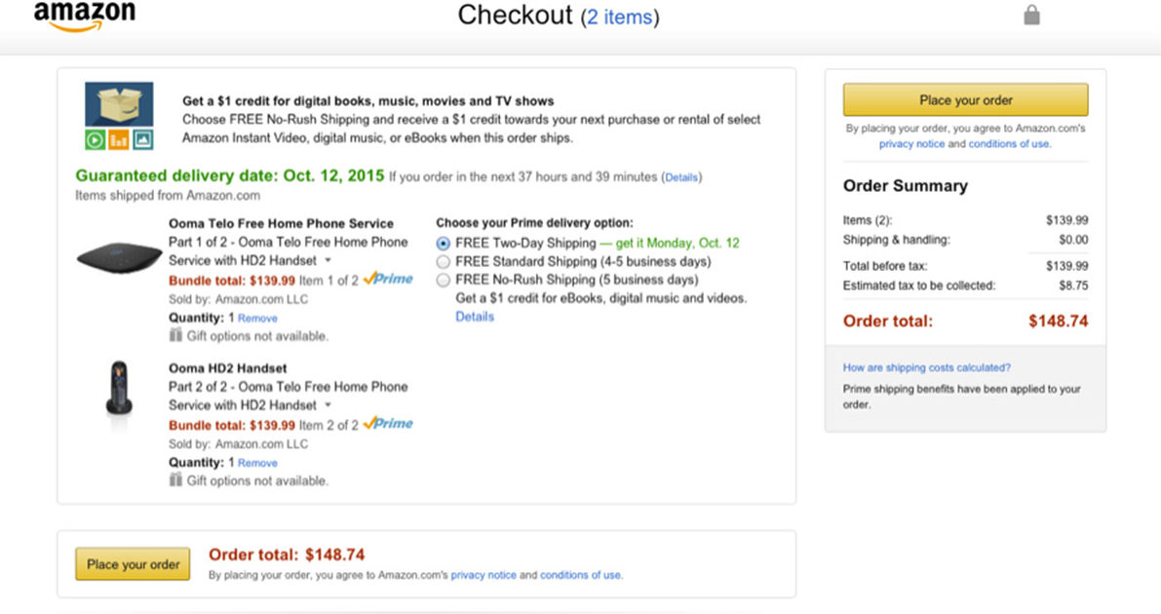This screenshot has height=614, width=1161.
Task: Click the Ooma Telo base station thumbnail
Action: pyautogui.click(x=119, y=259)
